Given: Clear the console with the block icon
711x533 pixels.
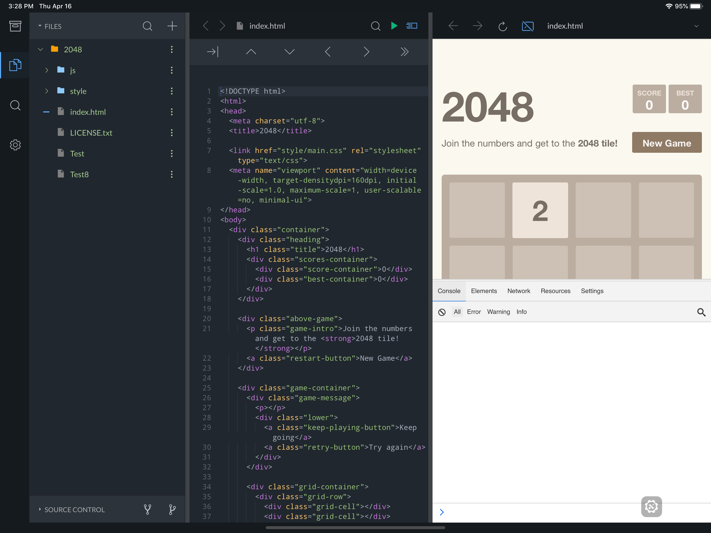Looking at the screenshot, I should click(442, 312).
